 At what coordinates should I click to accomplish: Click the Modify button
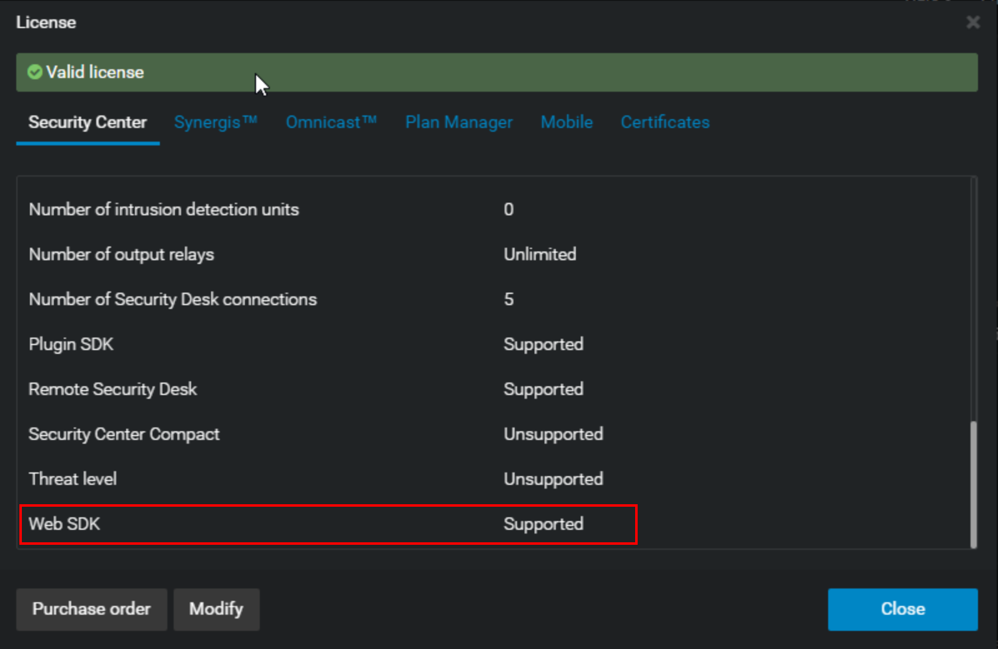216,609
